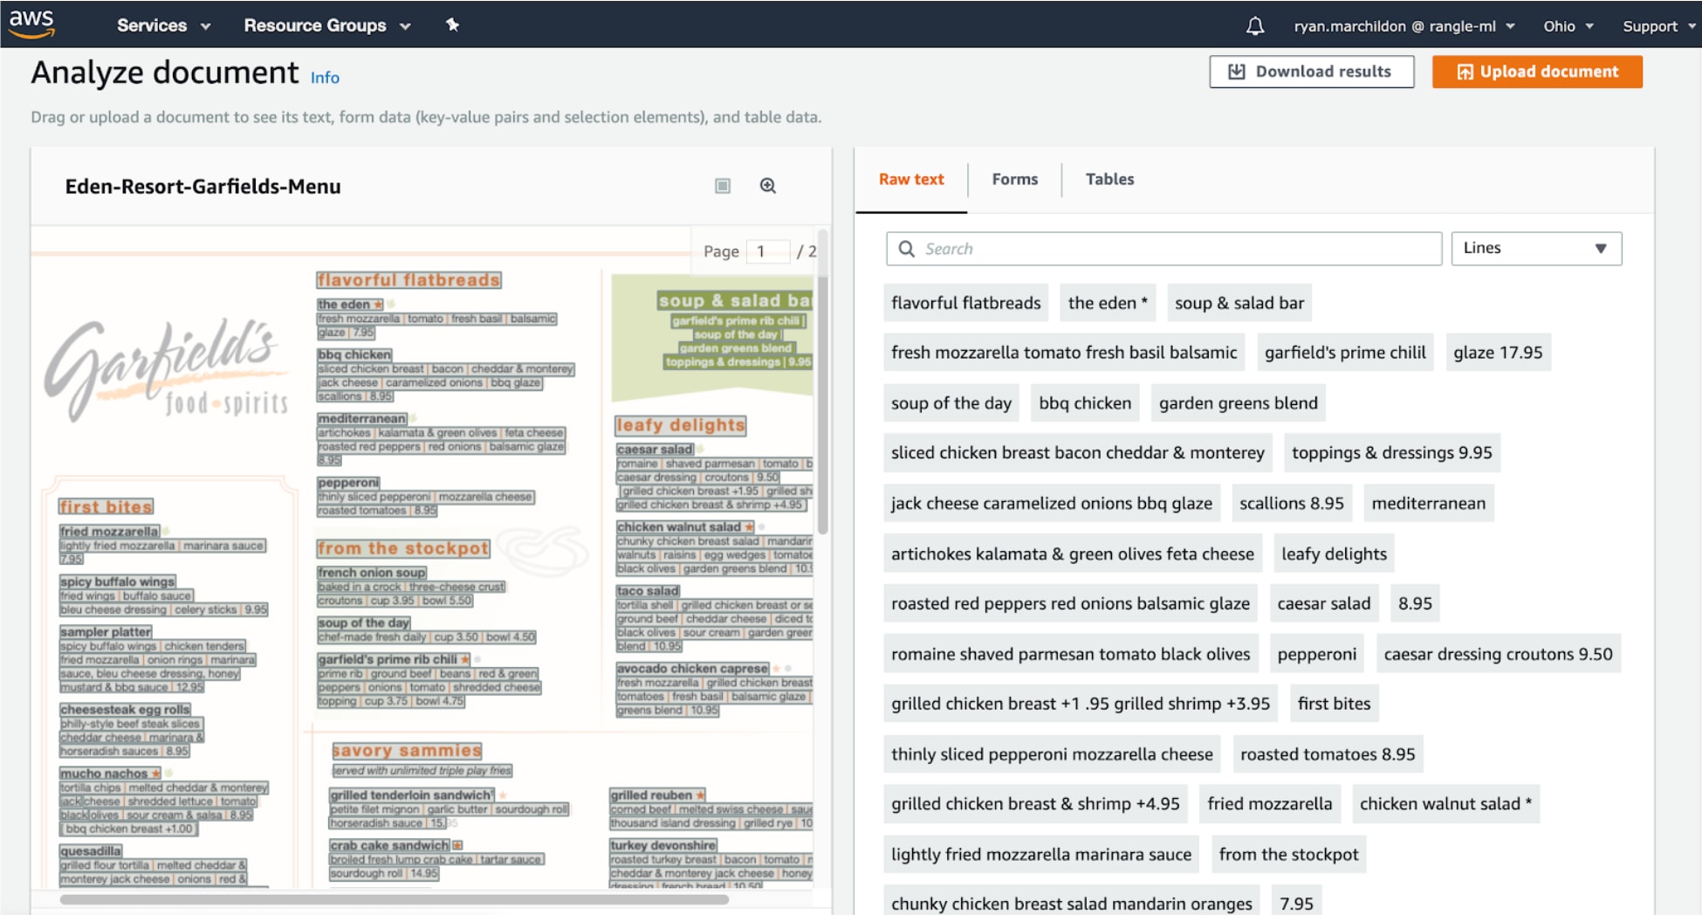Image resolution: width=1702 pixels, height=915 pixels.
Task: Switch to the Tables tab
Action: pyautogui.click(x=1110, y=179)
